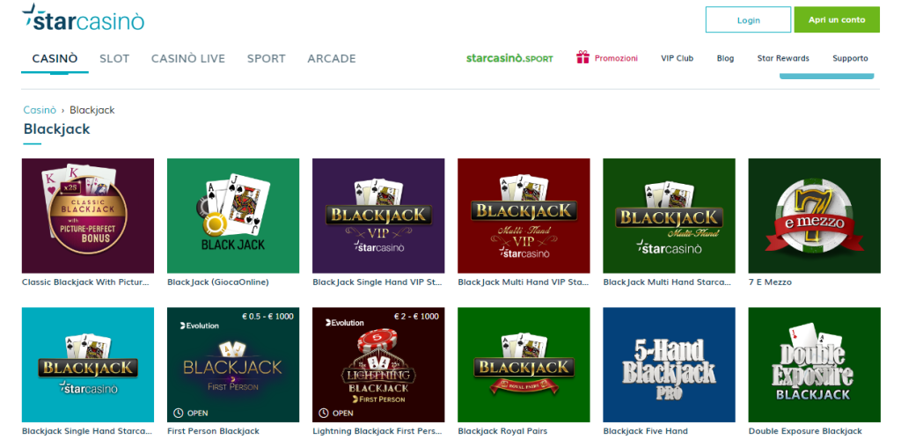Viewport: 901px width, 447px height.
Task: Click the 'BlackJack (GiocaOnline)' title text
Action: pyautogui.click(x=218, y=282)
